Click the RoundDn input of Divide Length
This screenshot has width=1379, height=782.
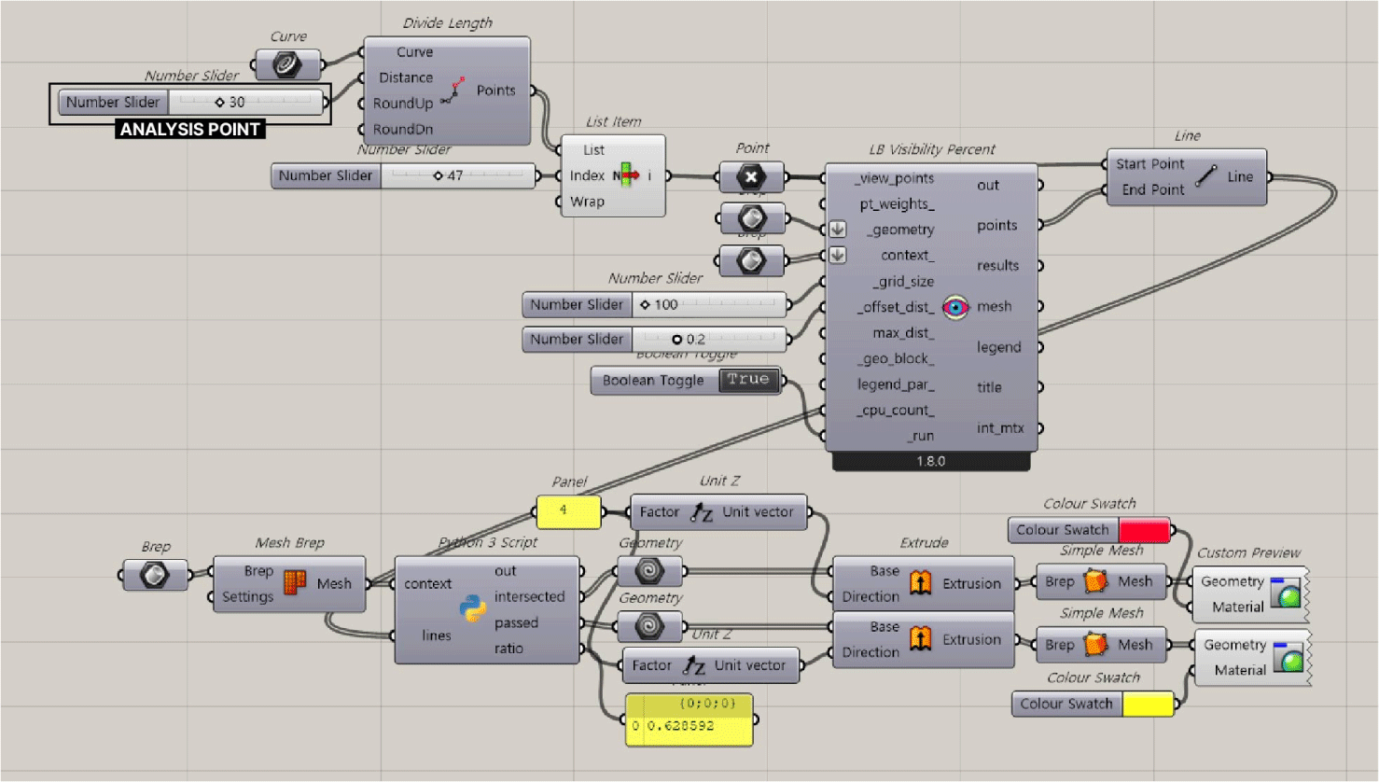(x=403, y=129)
